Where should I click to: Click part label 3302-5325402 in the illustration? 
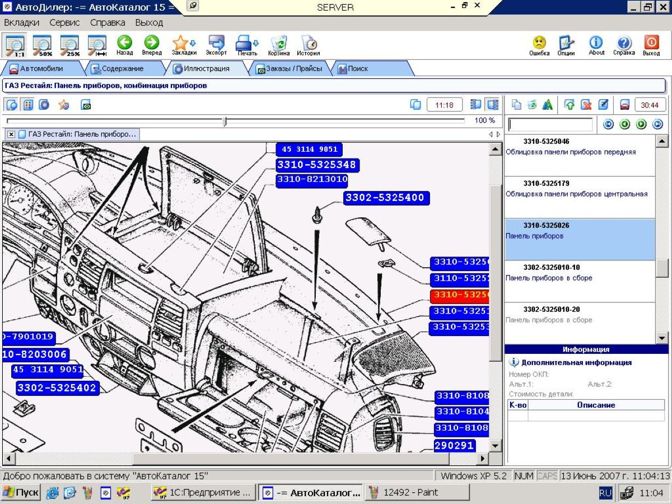[57, 388]
